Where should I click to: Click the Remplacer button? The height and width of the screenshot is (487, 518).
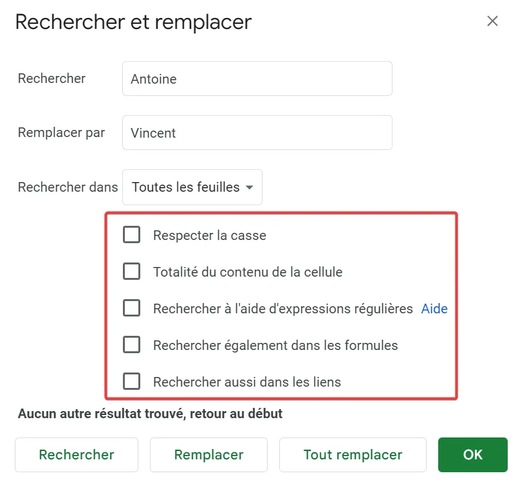(x=208, y=455)
